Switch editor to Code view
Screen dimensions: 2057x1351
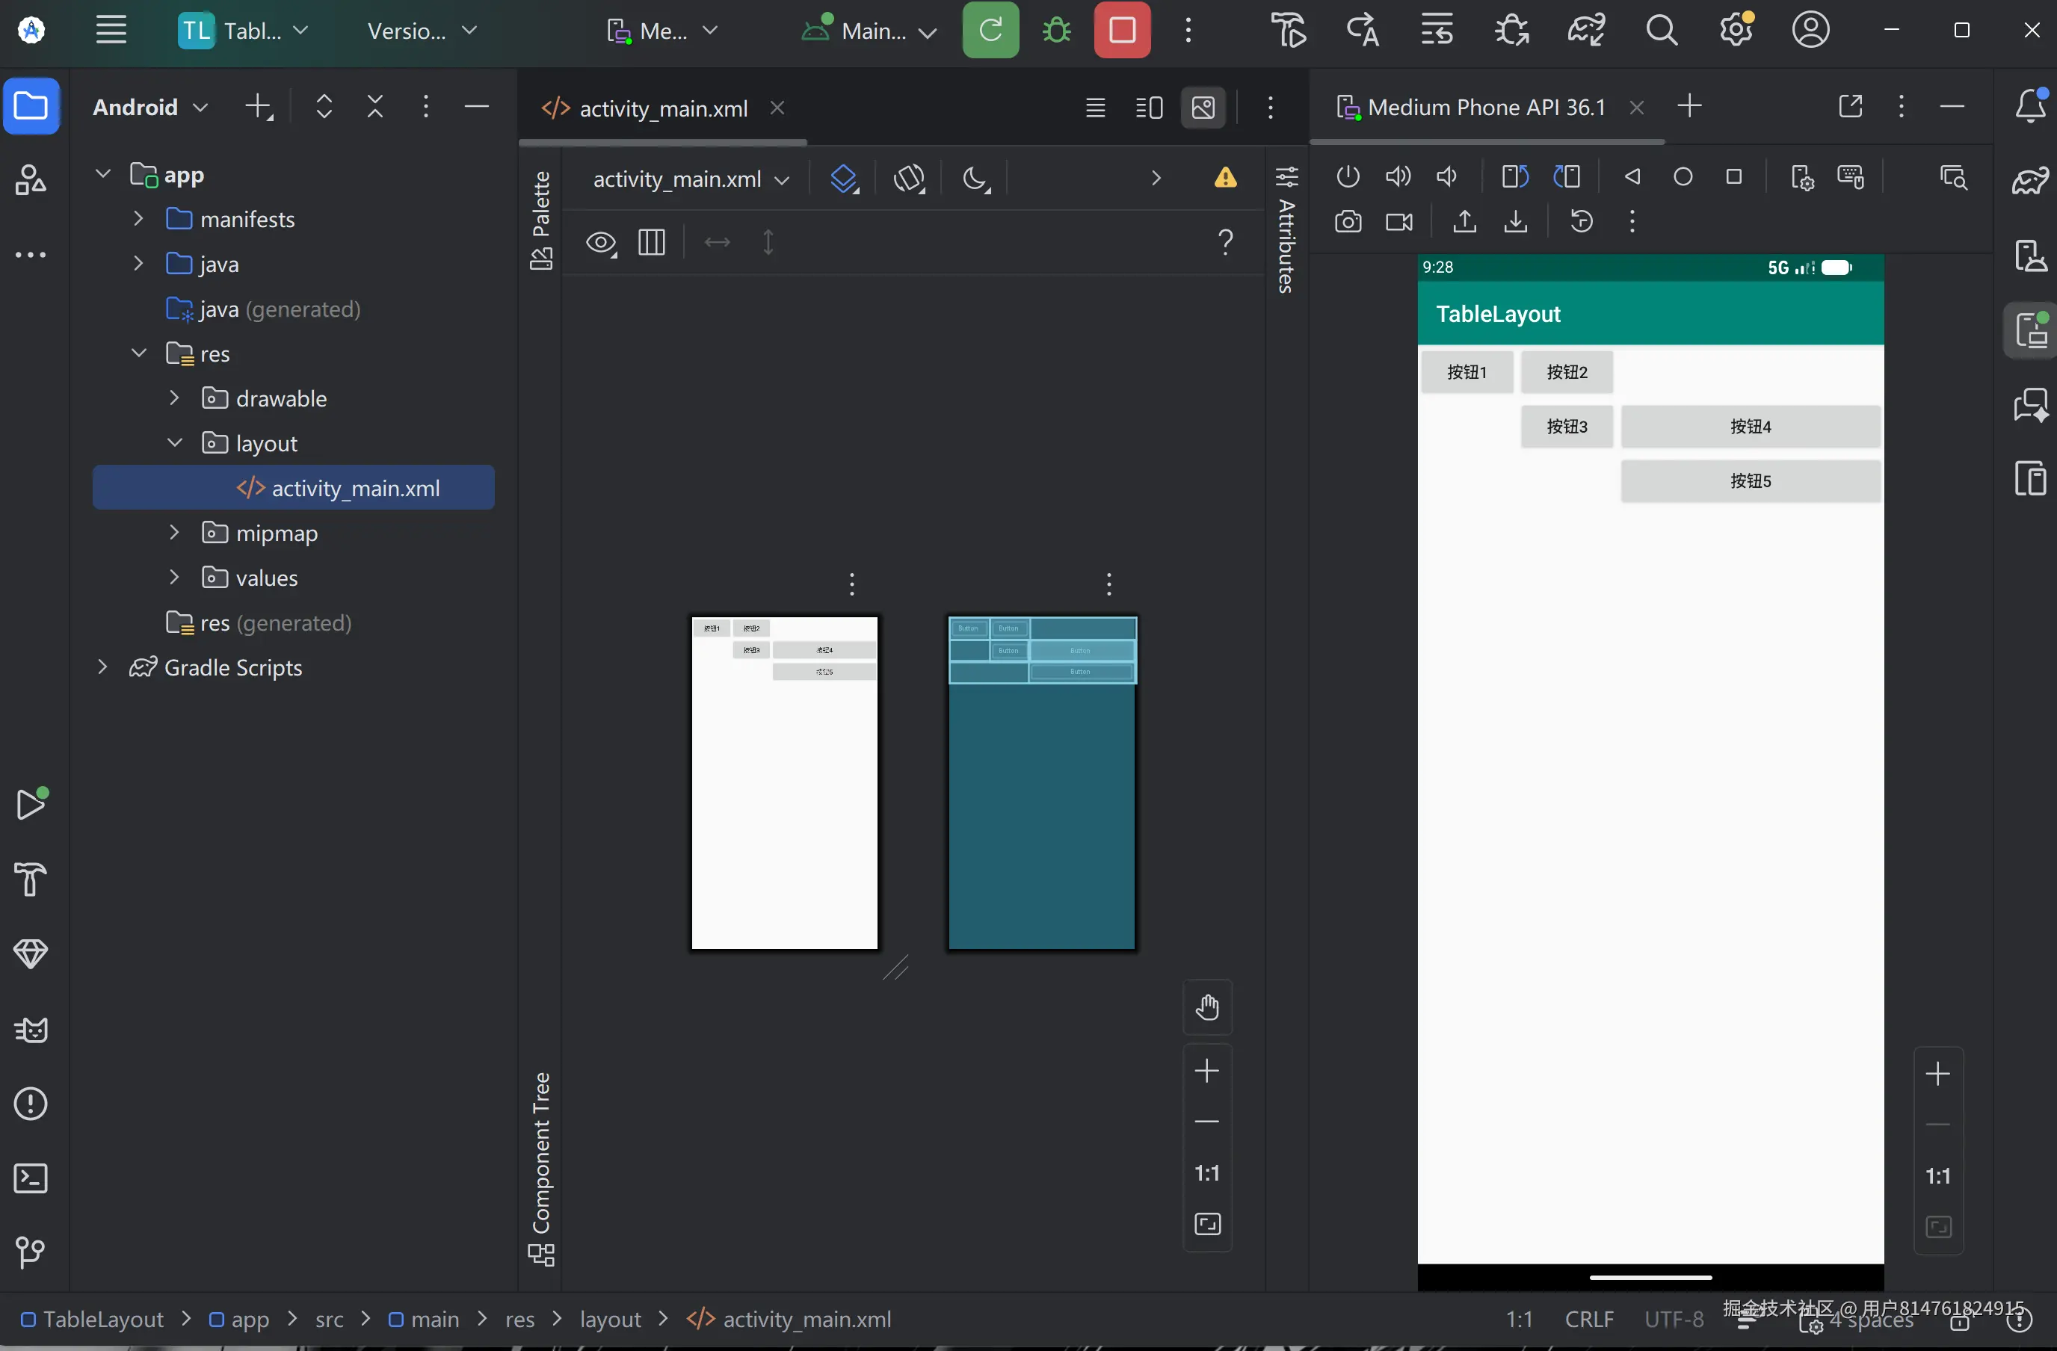[1095, 108]
